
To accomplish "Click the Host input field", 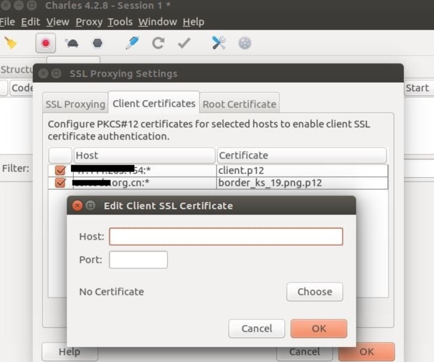I will click(226, 237).
